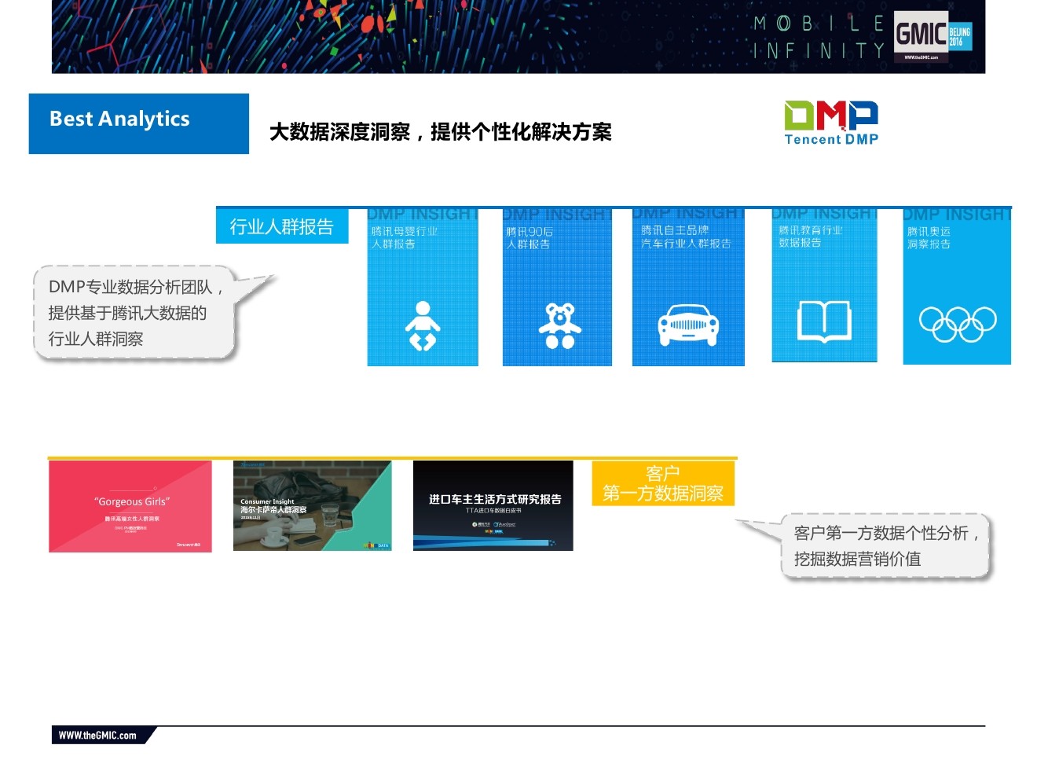Click the GMIC Beijing 2016 logo
This screenshot has width=1037, height=778.
[x=933, y=36]
